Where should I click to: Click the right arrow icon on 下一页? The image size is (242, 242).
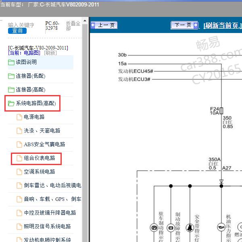(x=196, y=25)
